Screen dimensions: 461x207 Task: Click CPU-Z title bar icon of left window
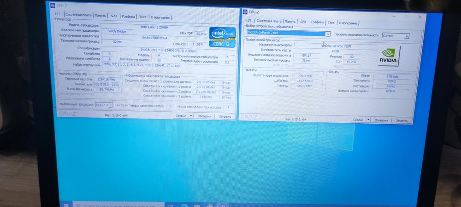coord(53,5)
